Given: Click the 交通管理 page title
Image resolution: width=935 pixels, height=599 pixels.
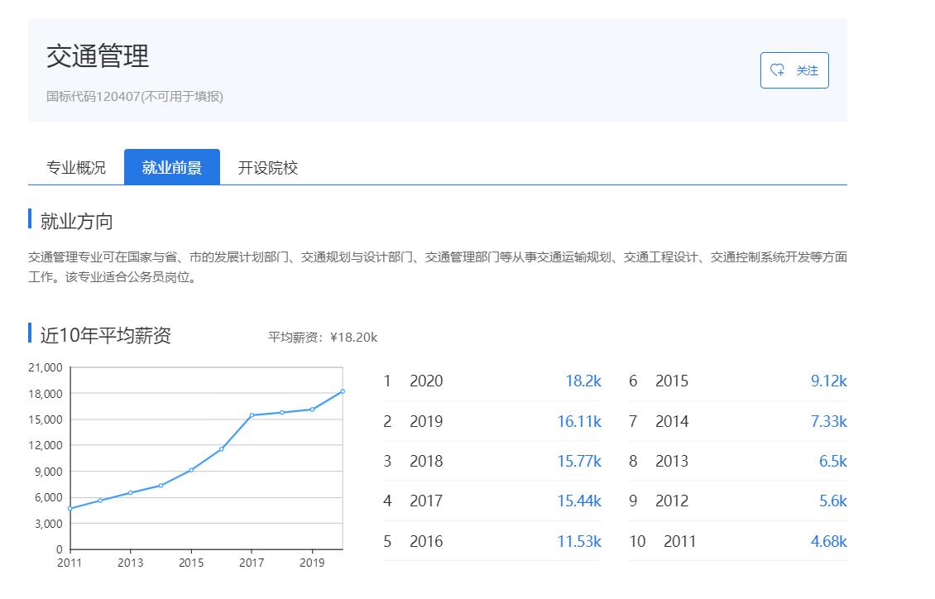Looking at the screenshot, I should click(x=98, y=56).
